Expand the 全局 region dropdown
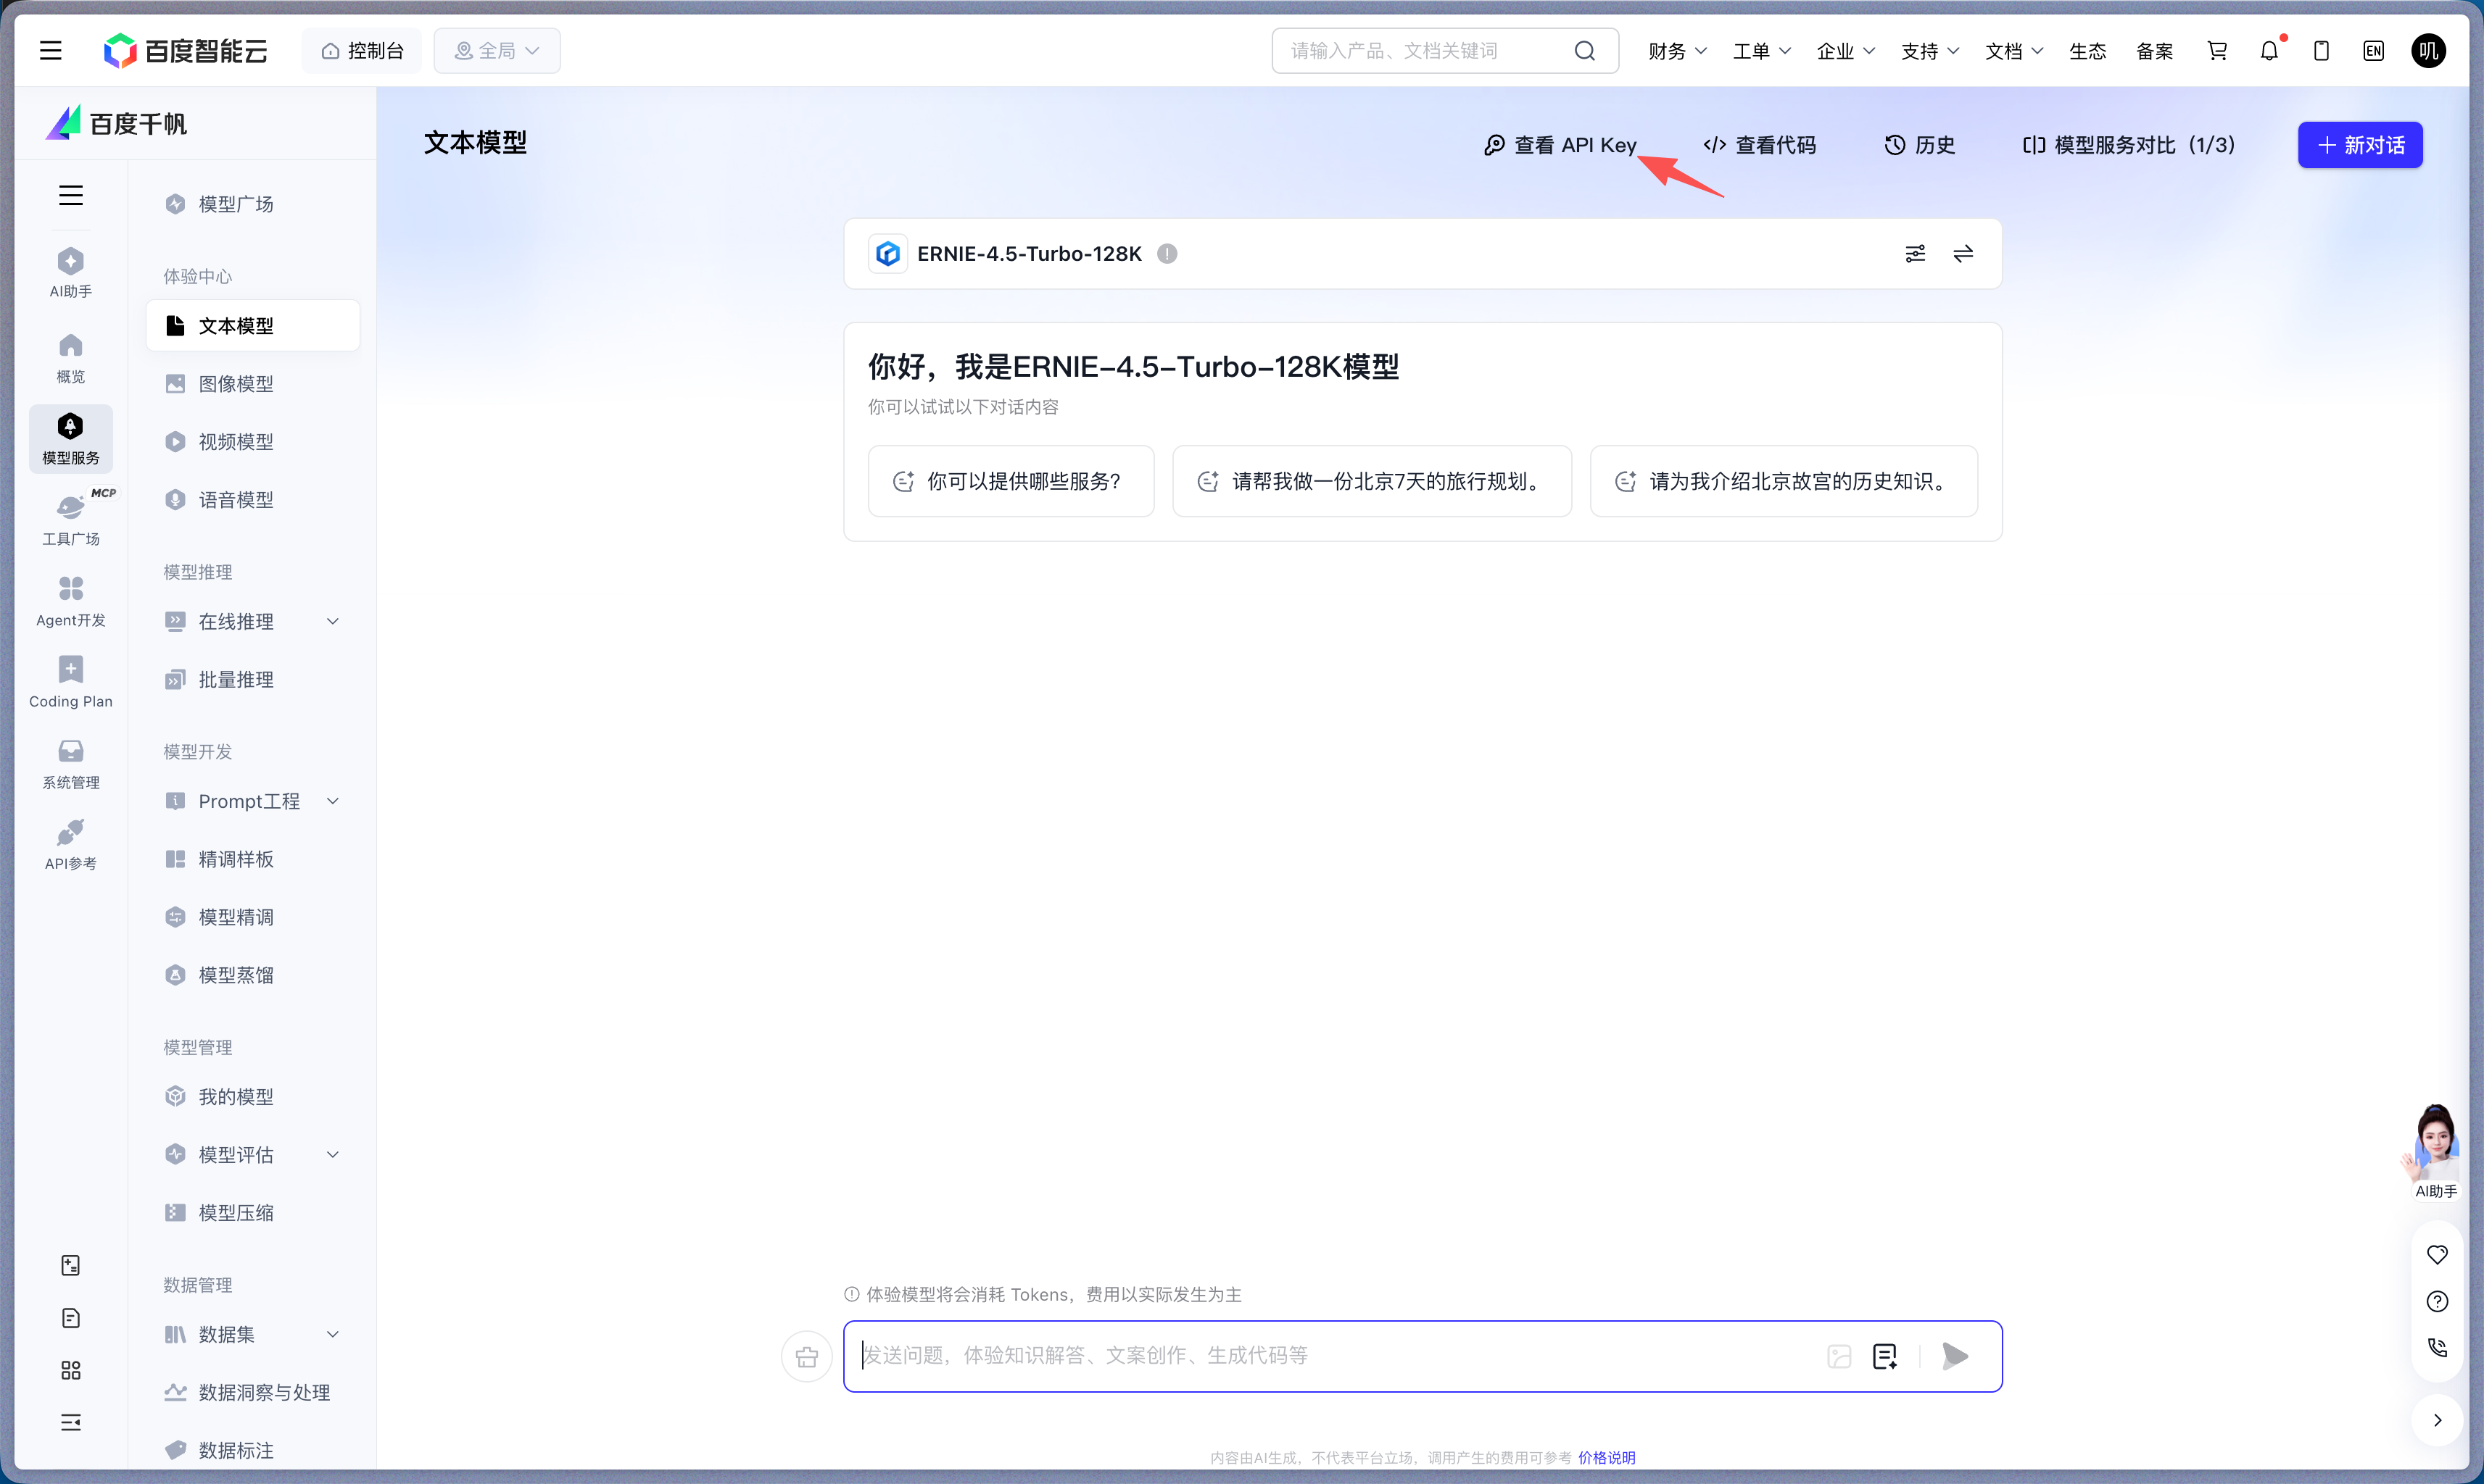 [497, 50]
